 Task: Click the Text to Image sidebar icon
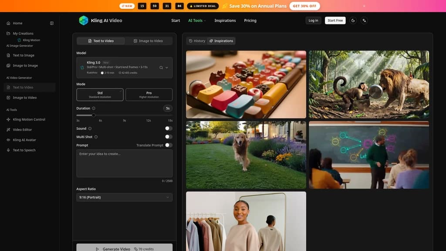coord(8,55)
